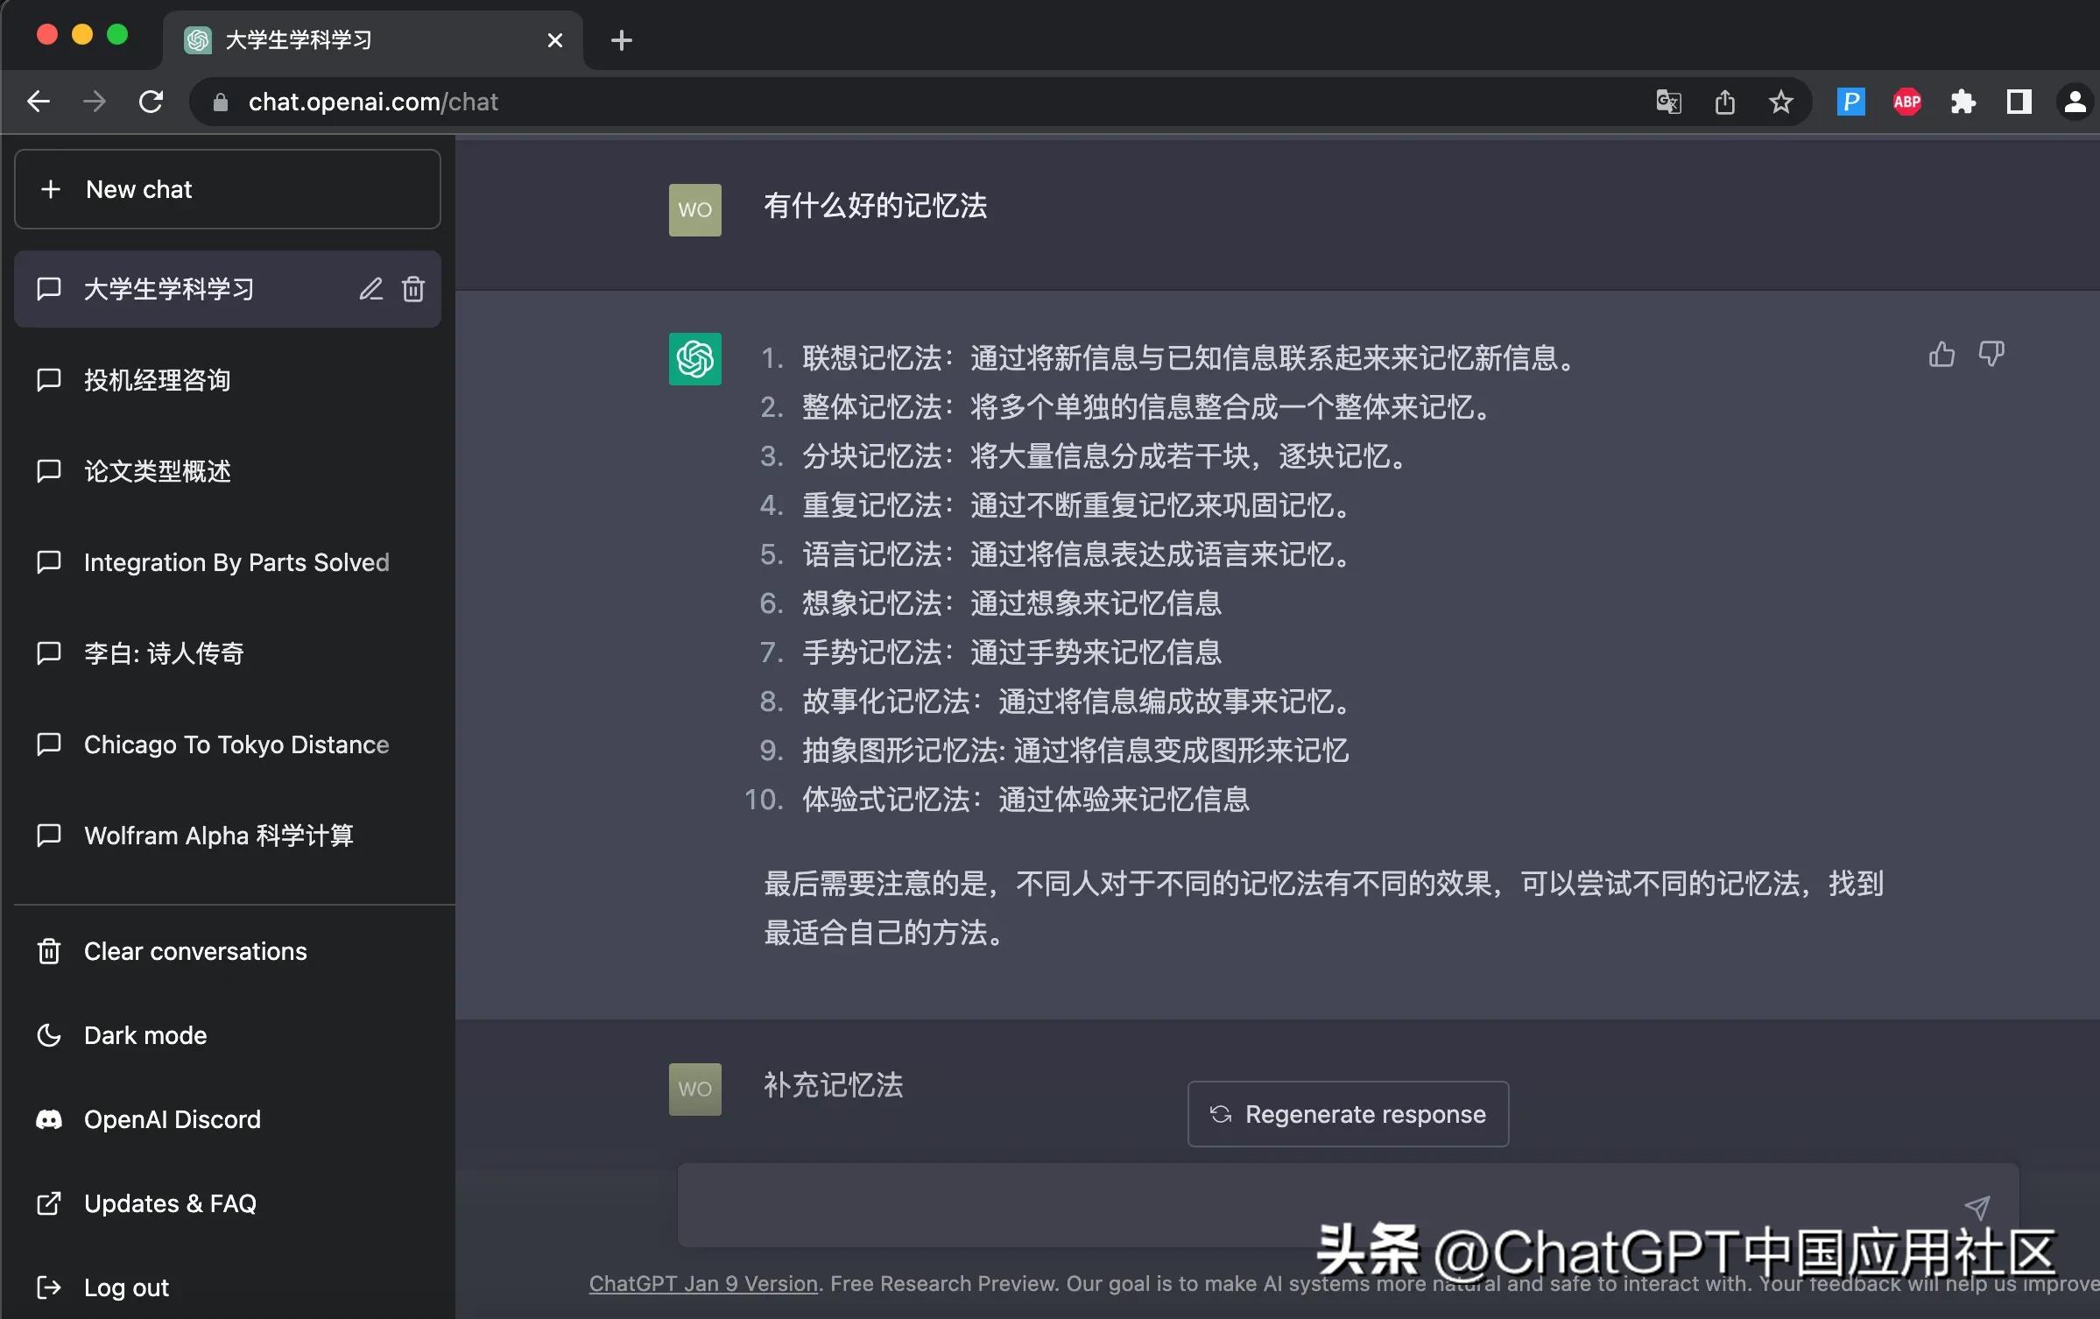Screen dimensions: 2100x1319
Task: Send message using the paper plane icon
Action: [1977, 1207]
